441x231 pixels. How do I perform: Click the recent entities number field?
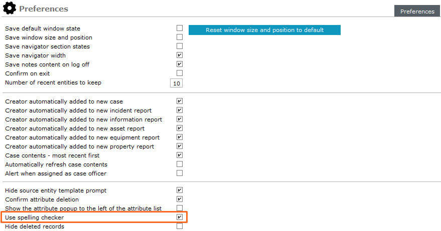pyautogui.click(x=176, y=83)
